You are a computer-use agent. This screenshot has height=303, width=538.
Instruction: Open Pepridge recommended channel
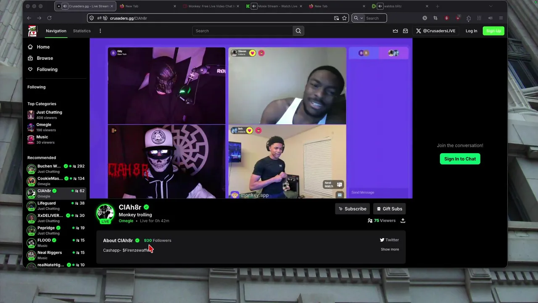click(56, 230)
